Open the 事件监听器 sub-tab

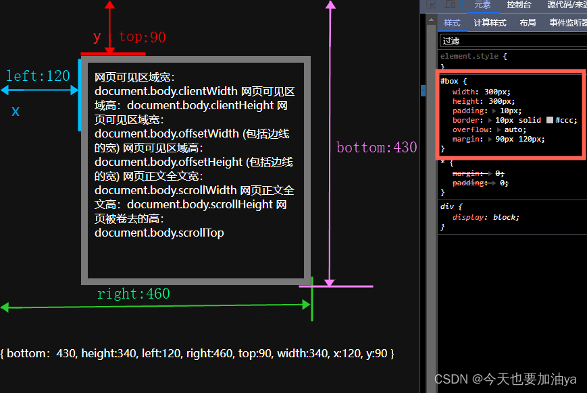coord(568,23)
